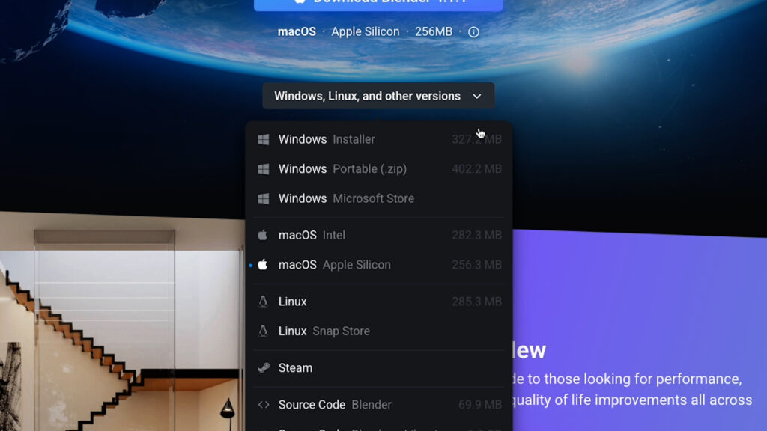The width and height of the screenshot is (767, 431).
Task: Click the Apple logo beside Apple Silicon entry
Action: (263, 264)
